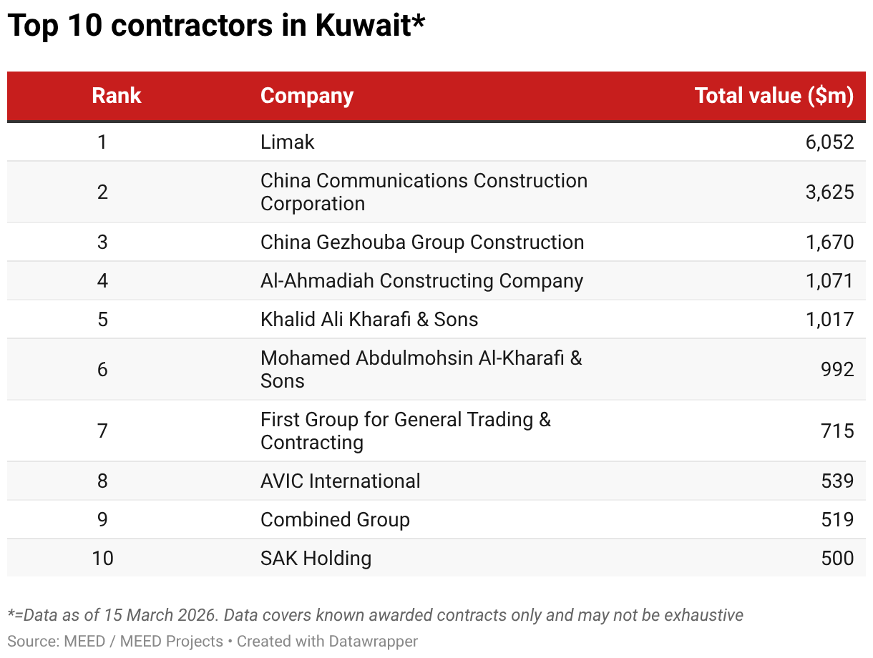
Task: Select the AVIC International cell
Action: tap(341, 481)
